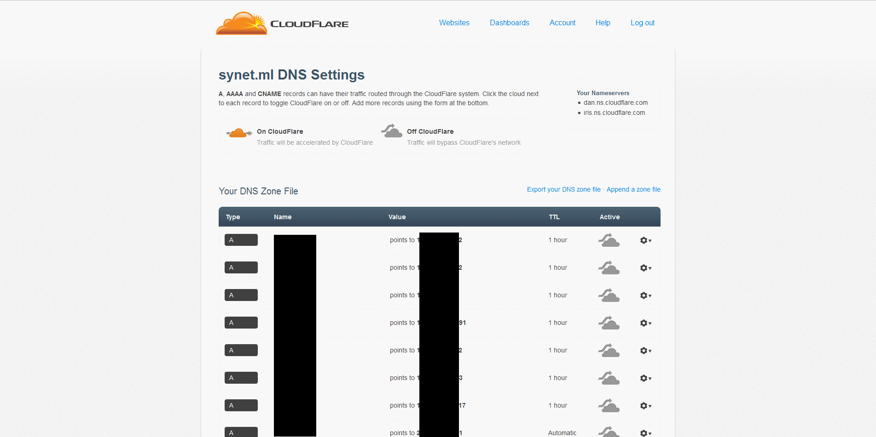This screenshot has width=876, height=437.
Task: Click A type badge of record ending 91
Action: coord(241,323)
